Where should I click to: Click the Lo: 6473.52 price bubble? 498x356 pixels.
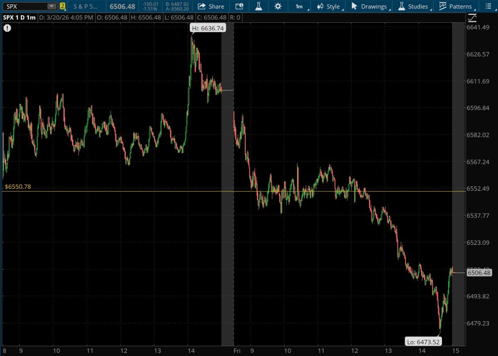coord(423,342)
